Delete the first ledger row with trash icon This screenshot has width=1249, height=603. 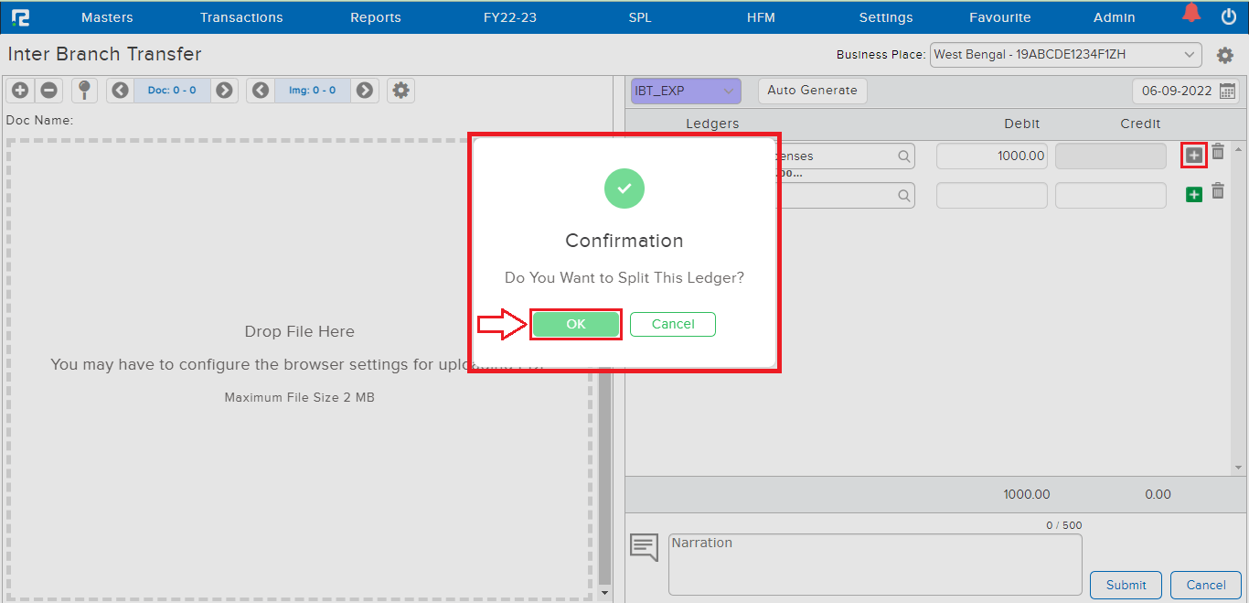[x=1218, y=153]
